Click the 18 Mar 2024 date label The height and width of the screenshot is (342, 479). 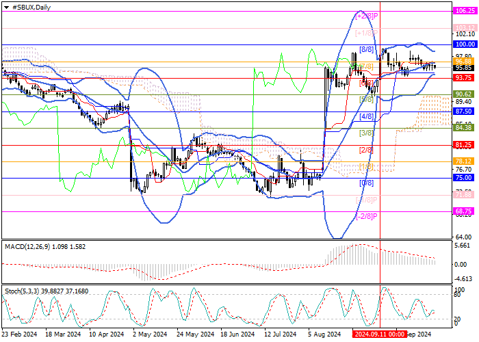pos(63,334)
